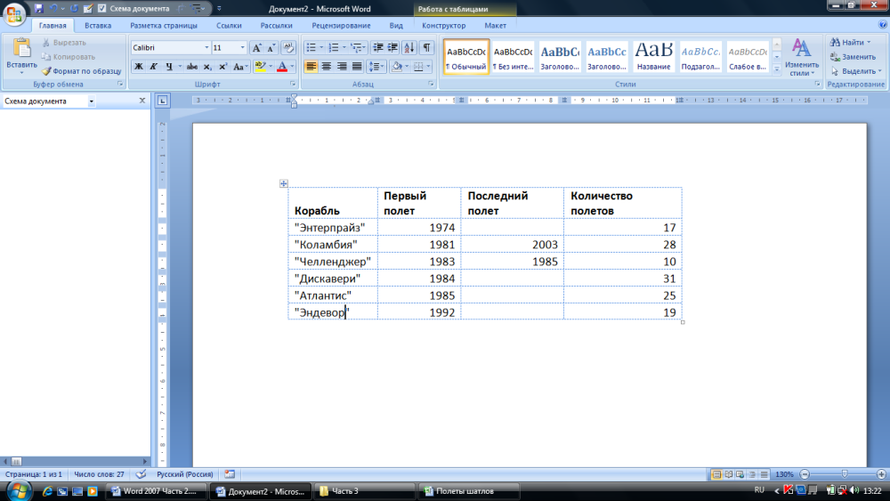Align text left

coord(311,67)
